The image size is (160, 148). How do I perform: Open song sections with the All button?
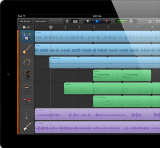[x=26, y=27]
